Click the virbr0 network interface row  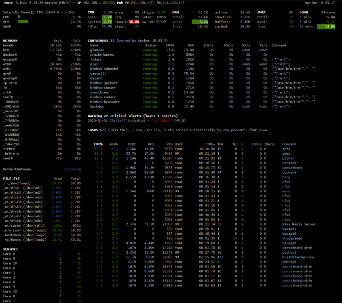(x=42, y=149)
